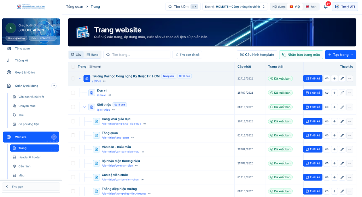The width and height of the screenshot is (362, 197).
Task: Copy URL icon next to /gioi-thieu/tong-quan
Action: 132,138
